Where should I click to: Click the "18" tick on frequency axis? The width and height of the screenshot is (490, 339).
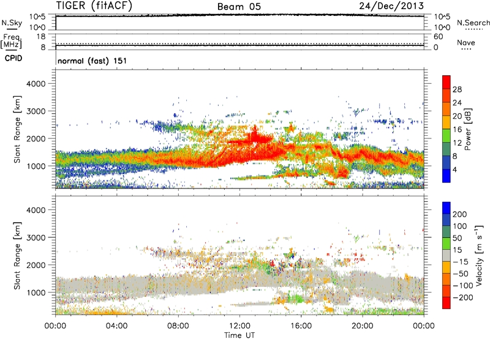[41, 37]
